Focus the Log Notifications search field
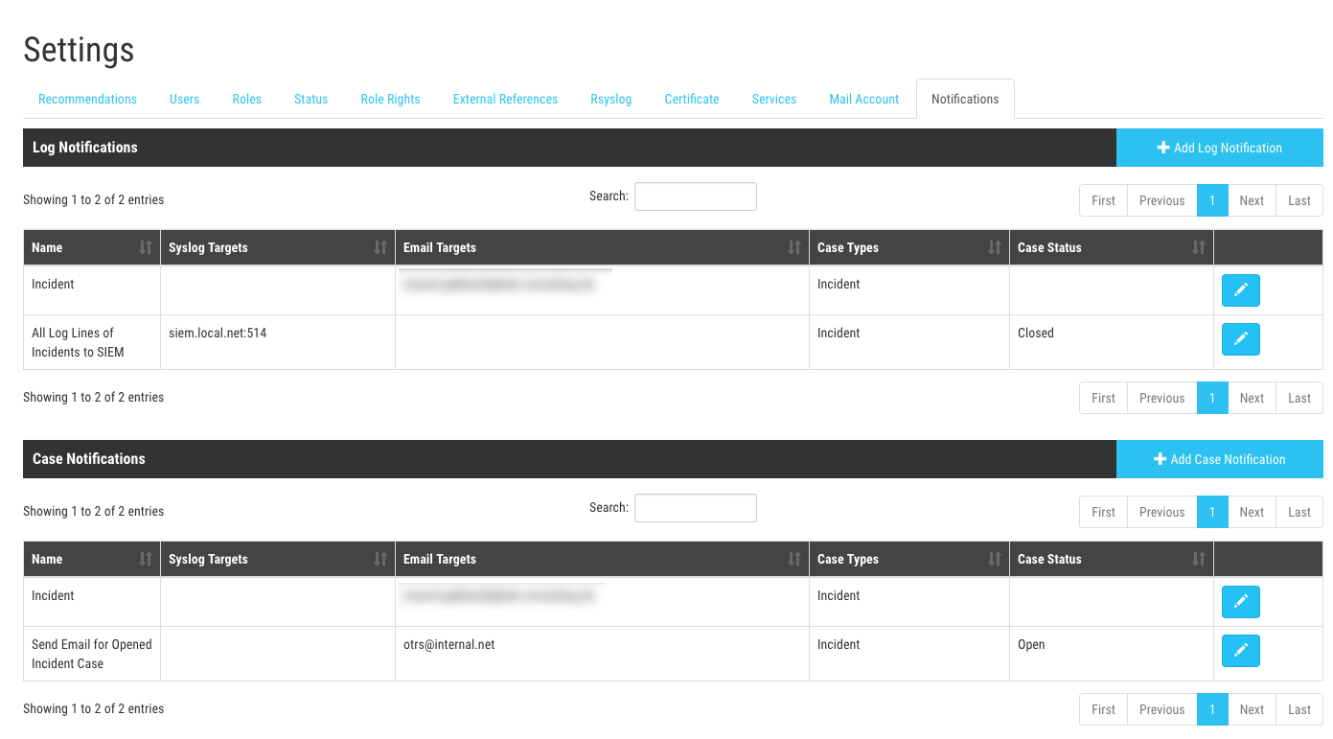The height and width of the screenshot is (739, 1333). [695, 196]
